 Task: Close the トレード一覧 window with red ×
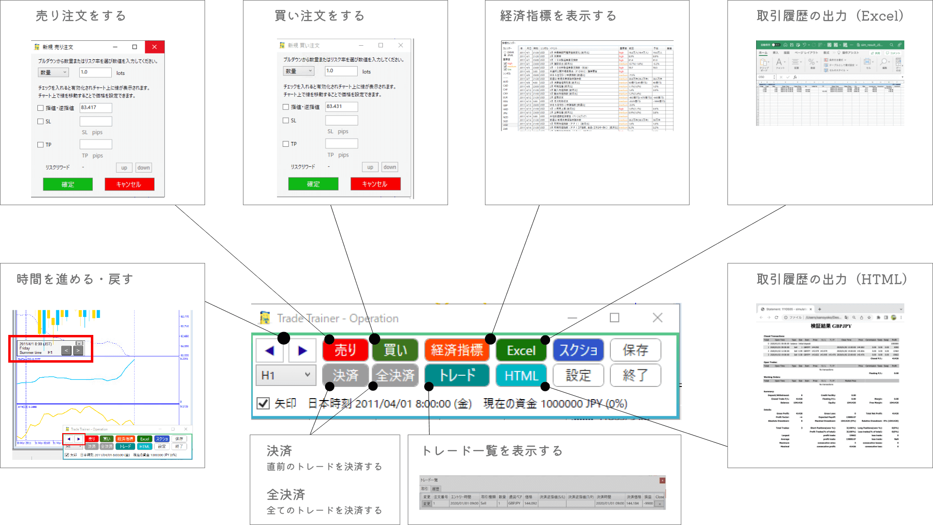click(x=662, y=480)
